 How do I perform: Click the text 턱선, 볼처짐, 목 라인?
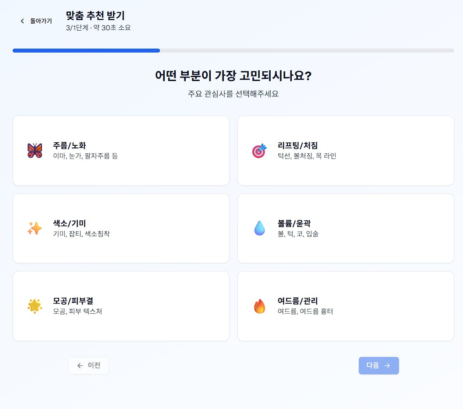point(307,156)
